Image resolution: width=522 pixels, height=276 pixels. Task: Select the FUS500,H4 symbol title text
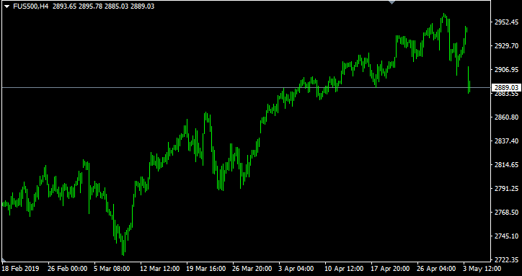coord(31,6)
